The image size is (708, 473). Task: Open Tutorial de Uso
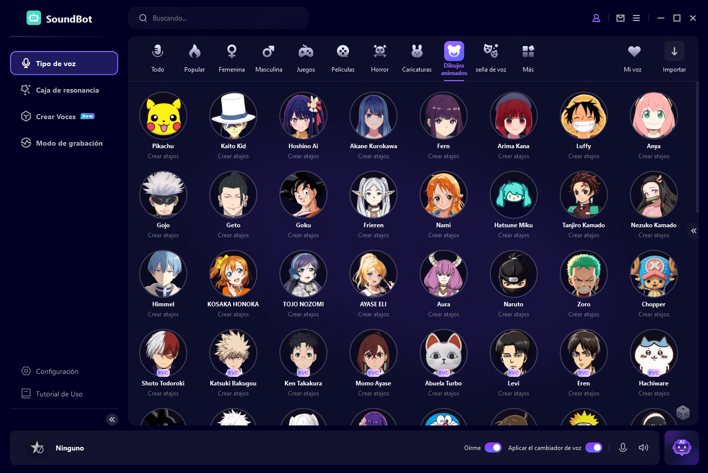(x=52, y=394)
